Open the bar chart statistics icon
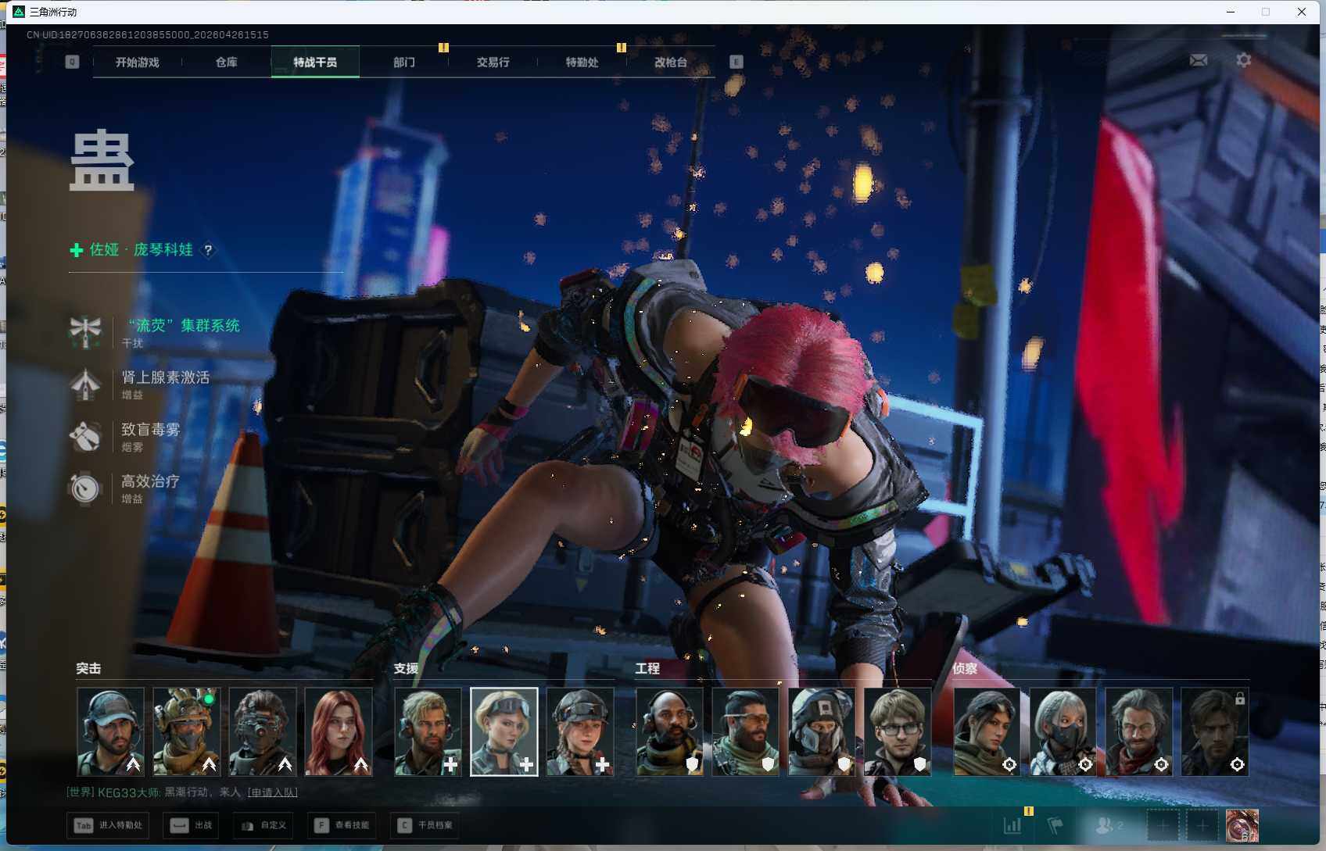Viewport: 1326px width, 851px height. tap(1012, 825)
